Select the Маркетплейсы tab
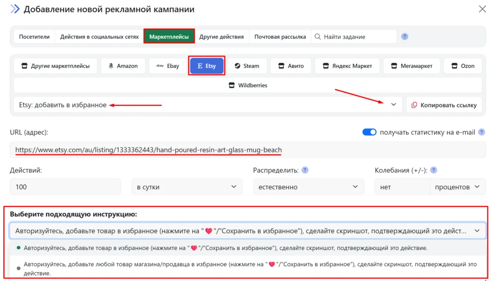Screen dimensions: 491x281 pyautogui.click(x=169, y=37)
